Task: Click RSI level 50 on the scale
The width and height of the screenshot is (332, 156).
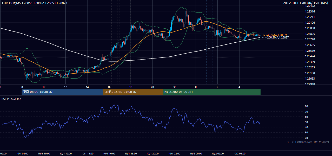Action: (x=307, y=122)
